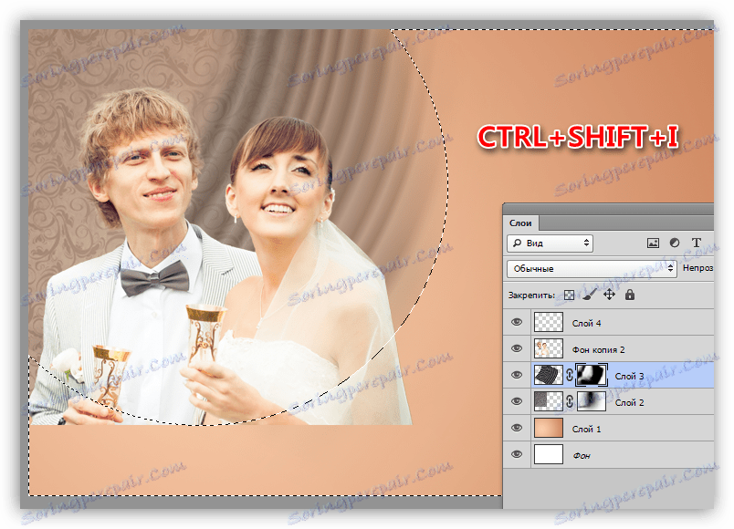This screenshot has width=734, height=529.
Task: Hide the Слой 4 layer
Action: point(517,322)
